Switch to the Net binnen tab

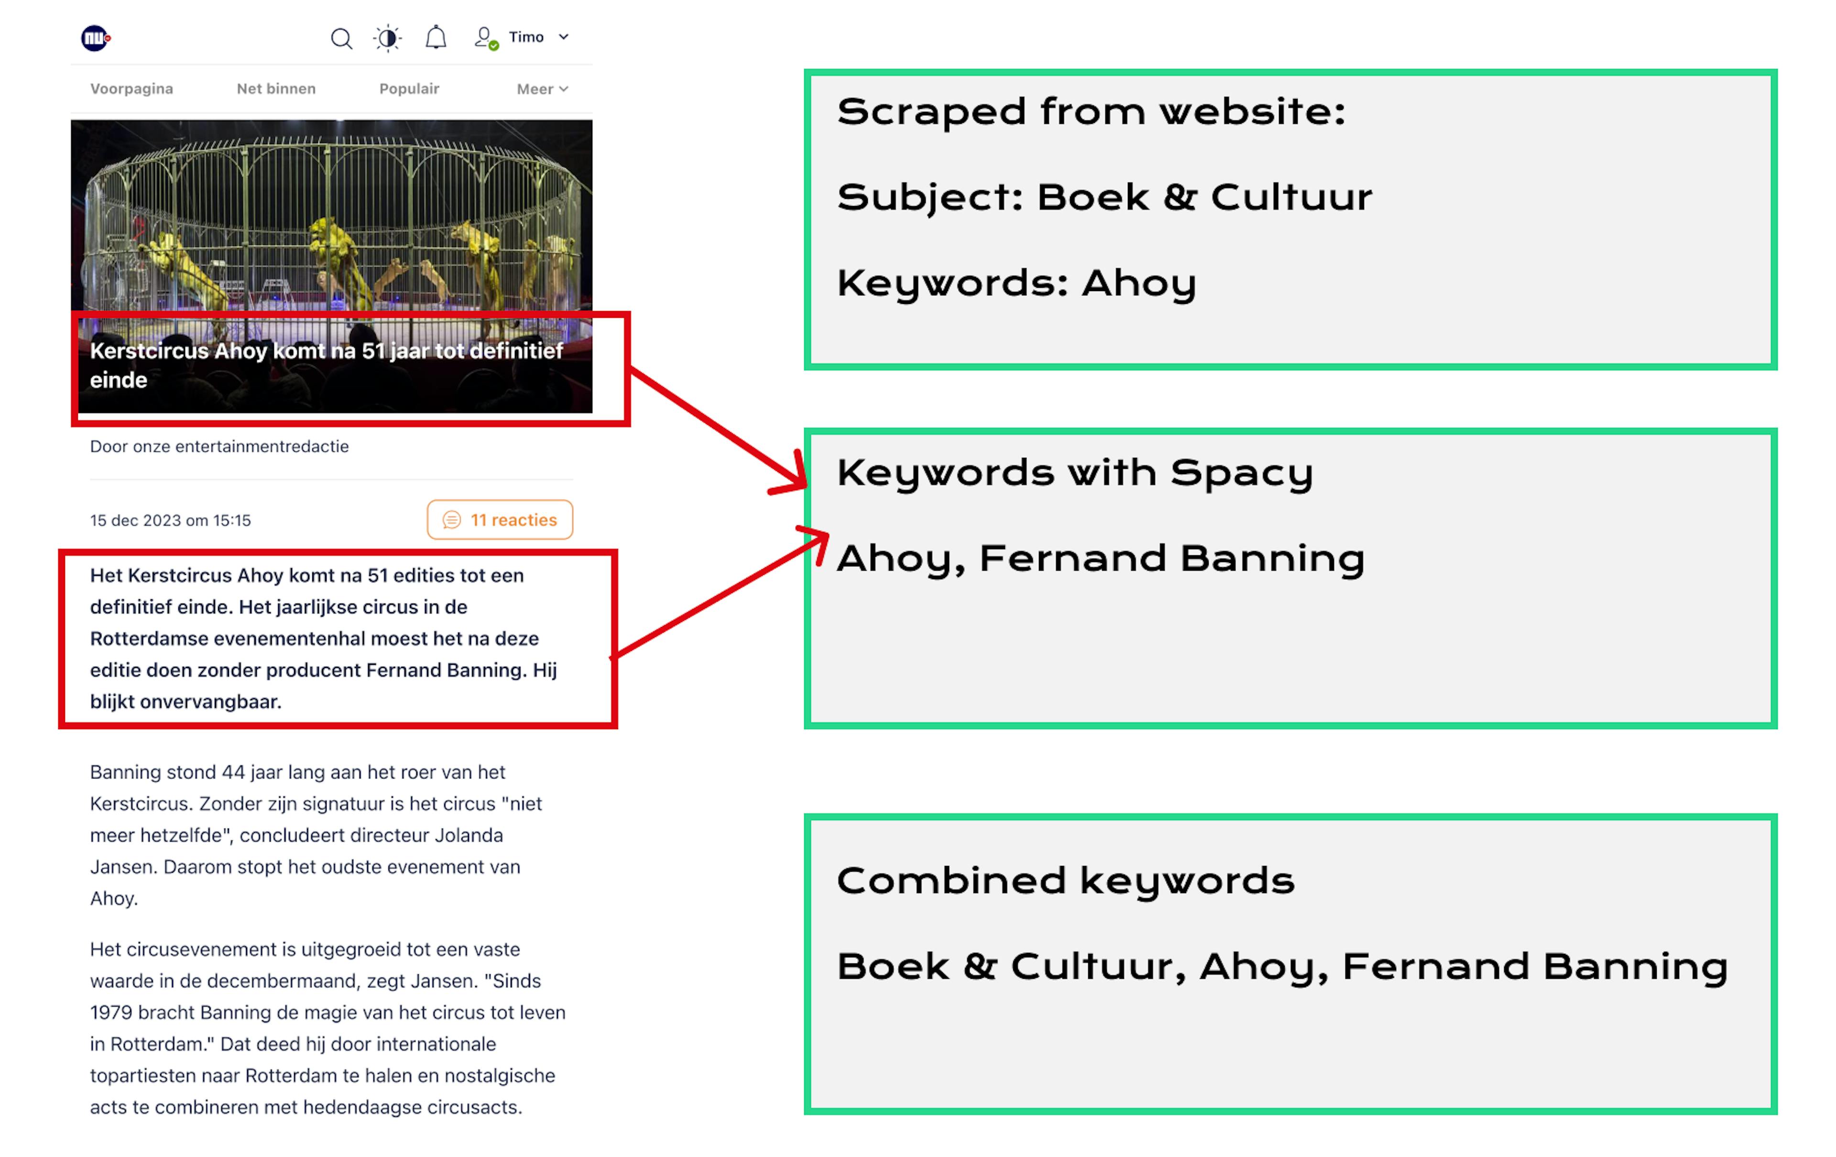[x=276, y=88]
